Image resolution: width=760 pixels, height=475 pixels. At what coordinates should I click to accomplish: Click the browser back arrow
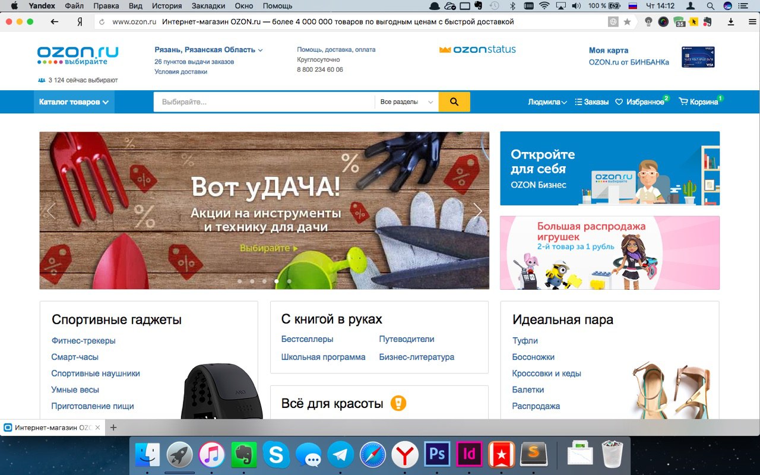55,22
